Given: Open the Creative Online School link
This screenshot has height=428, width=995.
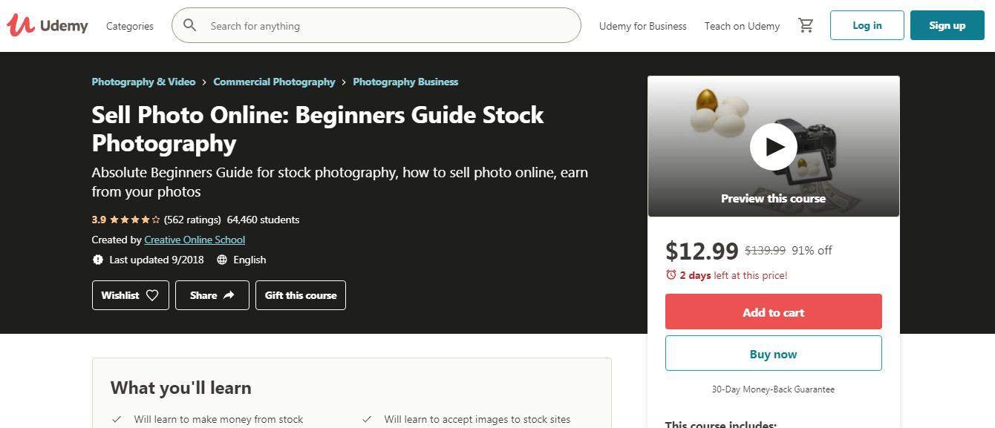Looking at the screenshot, I should pos(195,240).
